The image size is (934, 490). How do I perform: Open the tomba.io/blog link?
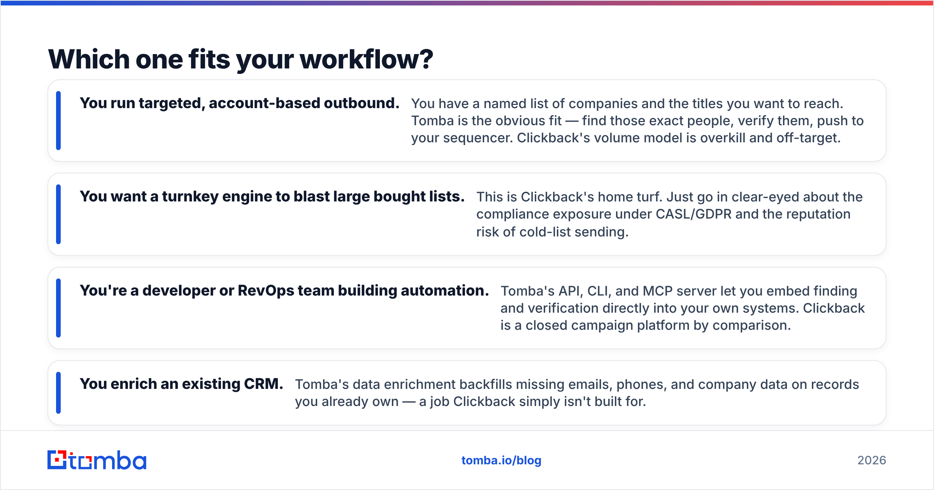coord(501,460)
